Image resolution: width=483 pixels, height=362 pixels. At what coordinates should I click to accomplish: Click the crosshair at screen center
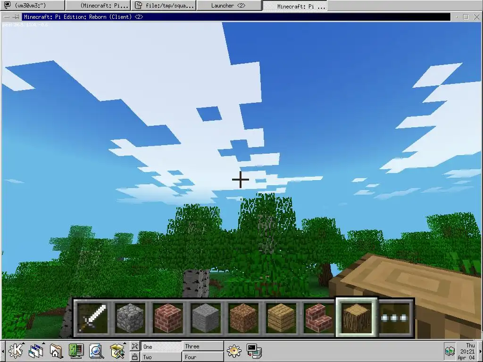[x=241, y=180]
